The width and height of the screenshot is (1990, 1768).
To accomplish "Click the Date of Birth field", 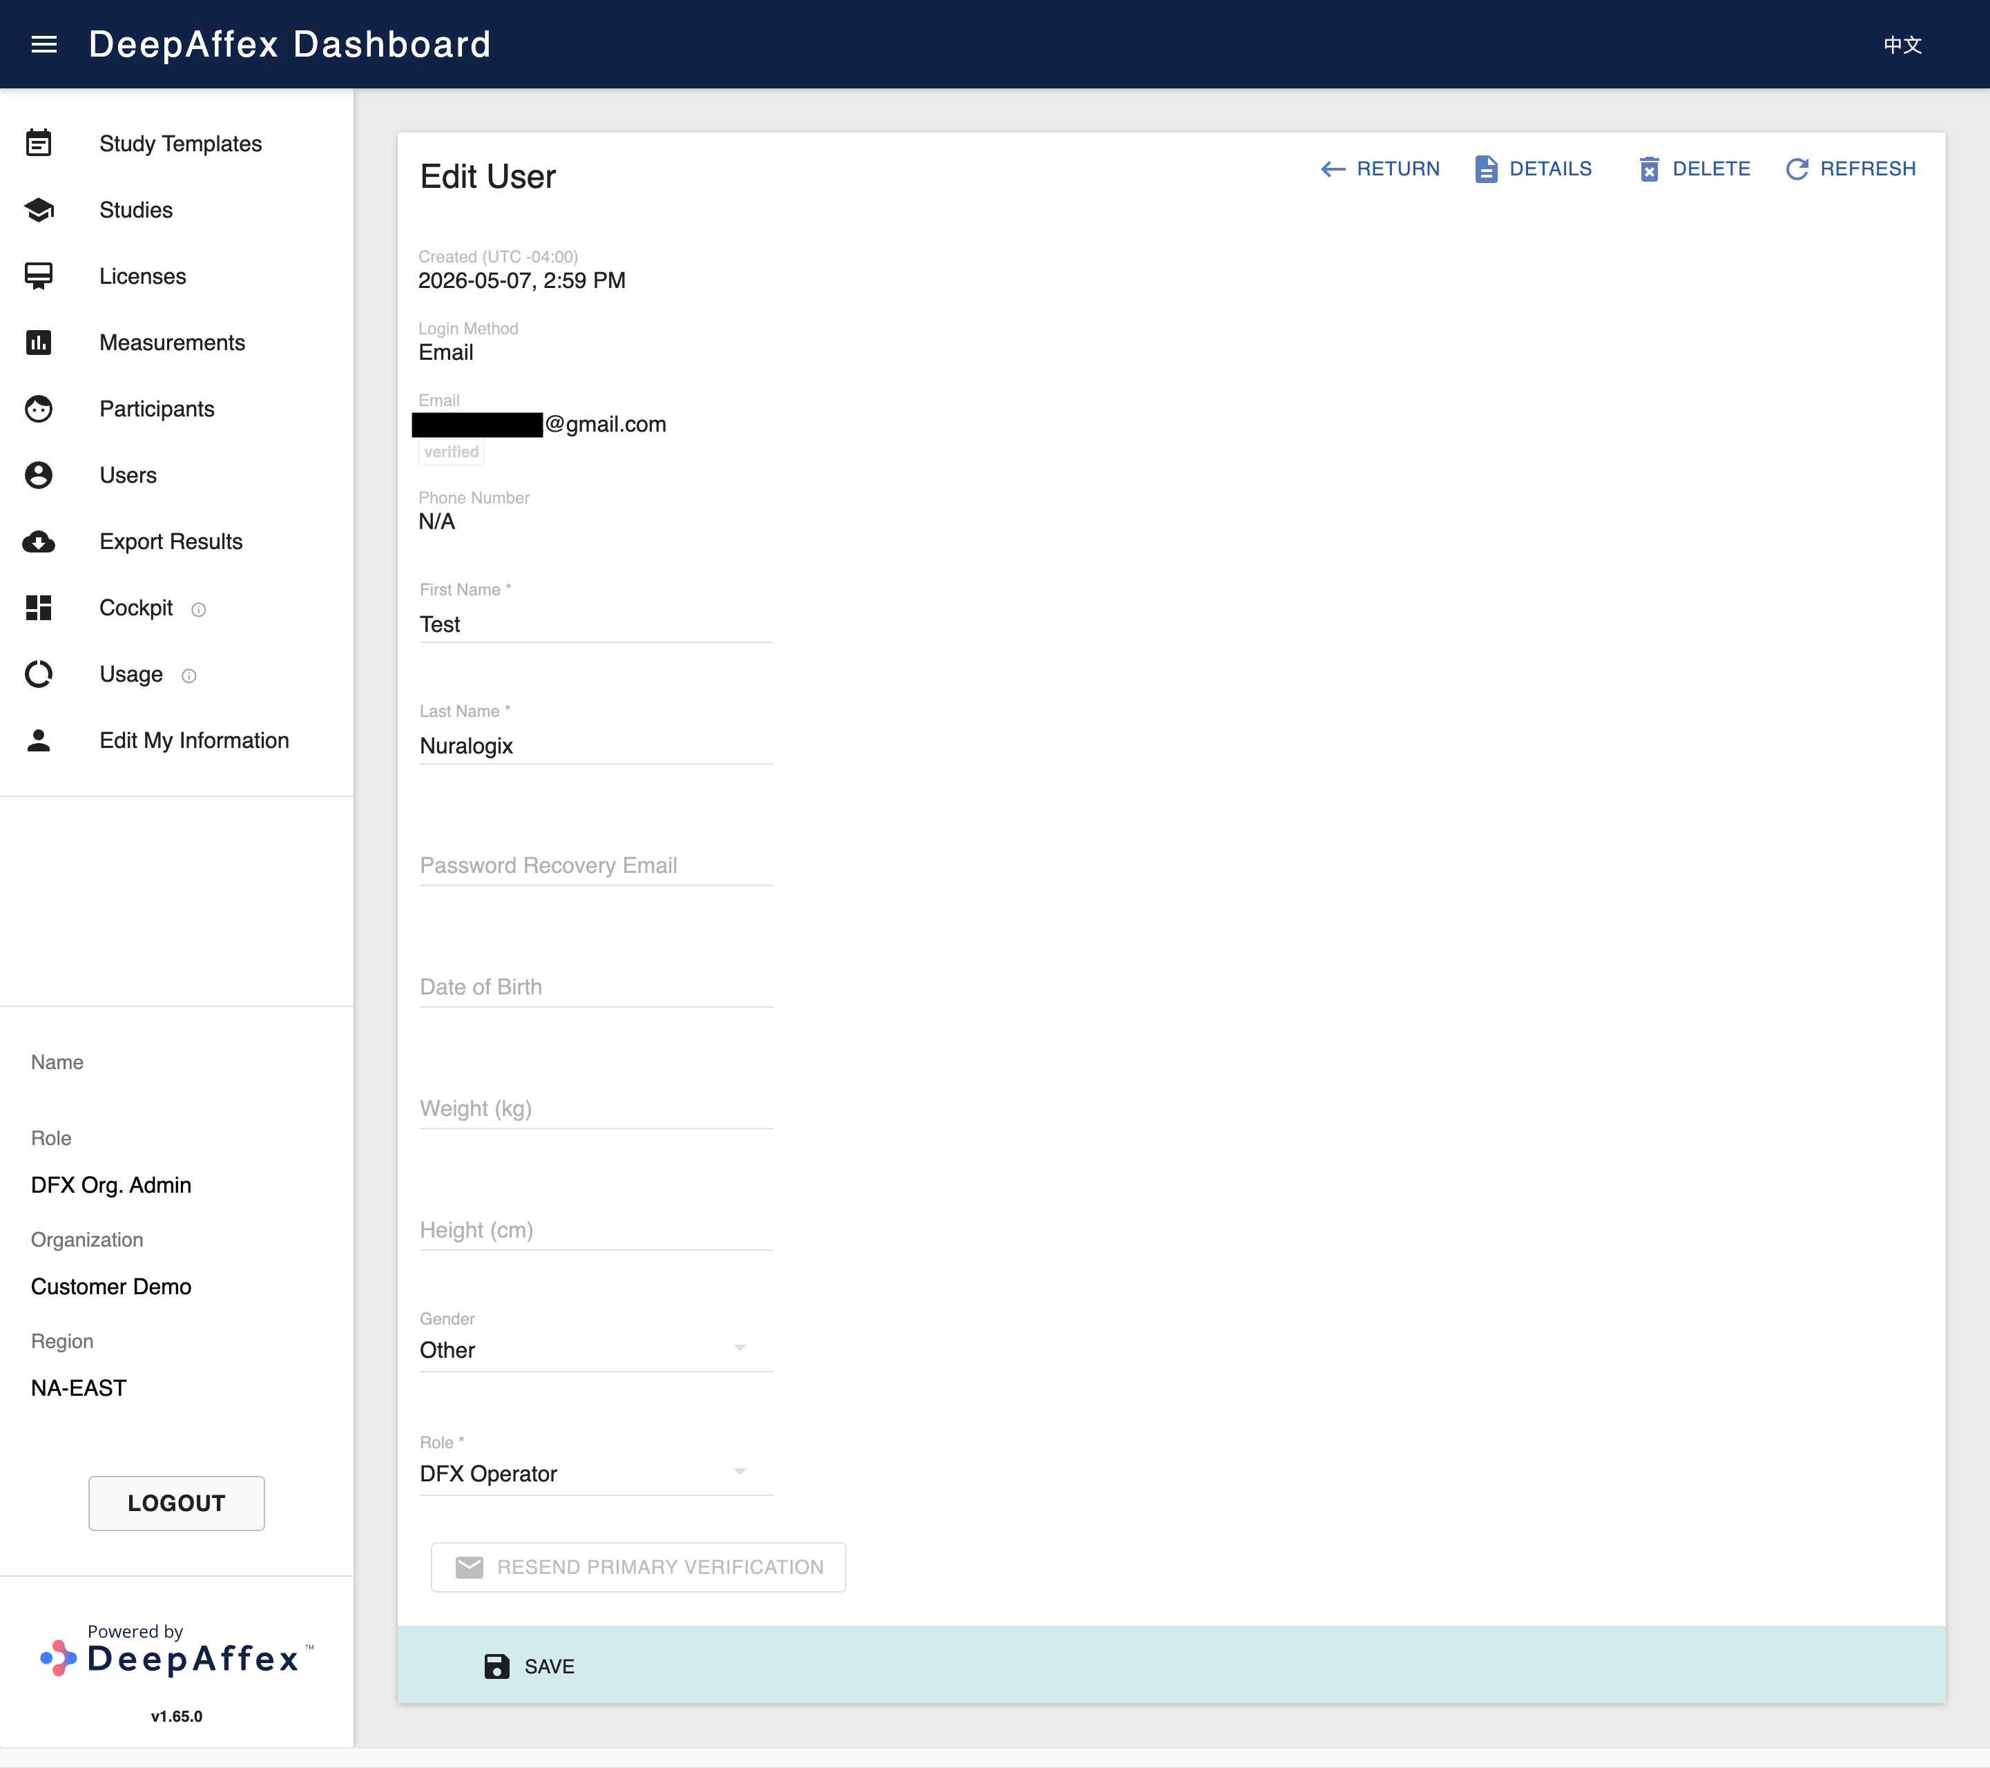I will 596,987.
